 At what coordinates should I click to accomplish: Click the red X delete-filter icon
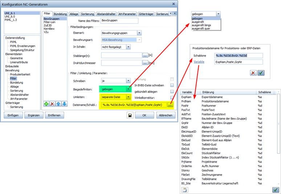pos(52,104)
